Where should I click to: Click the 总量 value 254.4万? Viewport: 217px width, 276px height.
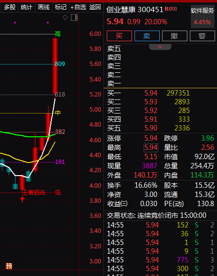tap(202, 166)
